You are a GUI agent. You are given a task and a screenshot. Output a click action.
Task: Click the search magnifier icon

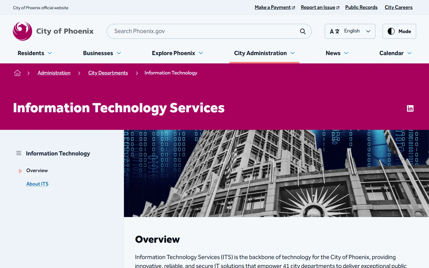(x=303, y=31)
